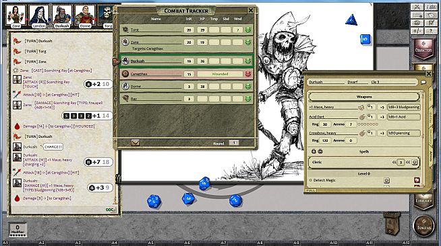Pick up the blue d20 die
The image size is (441, 246).
154,201
